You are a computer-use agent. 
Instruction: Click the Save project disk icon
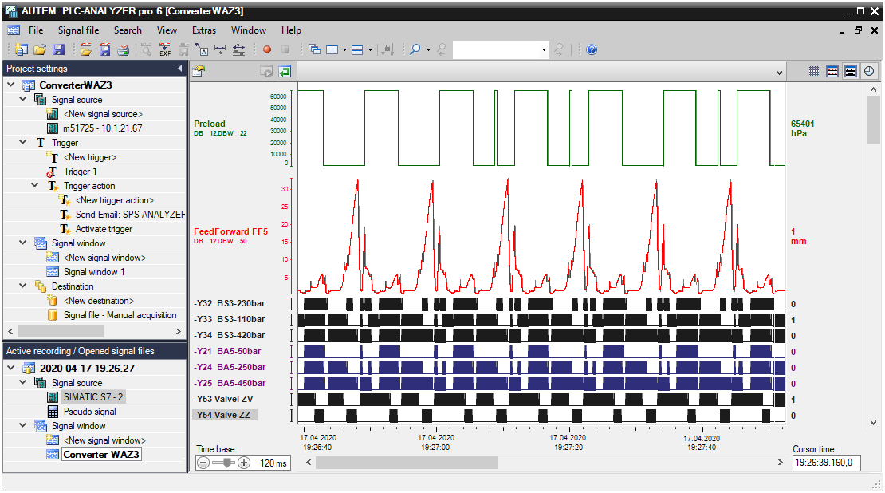[x=58, y=49]
